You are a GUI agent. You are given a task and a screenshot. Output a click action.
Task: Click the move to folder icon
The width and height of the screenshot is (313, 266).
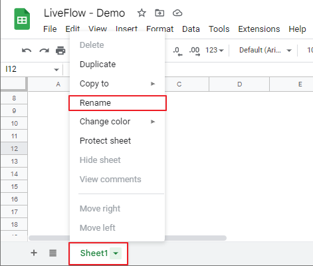pos(159,13)
